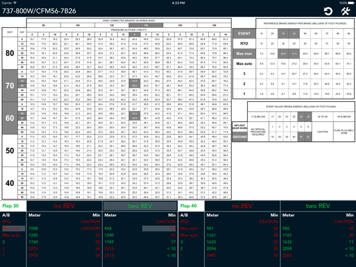Image resolution: width=356 pixels, height=267 pixels.
Task: Choose no REV under Flap 40
Action: tap(242, 206)
